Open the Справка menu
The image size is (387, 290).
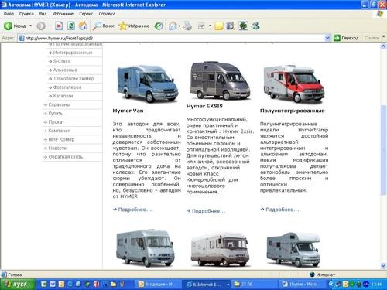tap(107, 14)
